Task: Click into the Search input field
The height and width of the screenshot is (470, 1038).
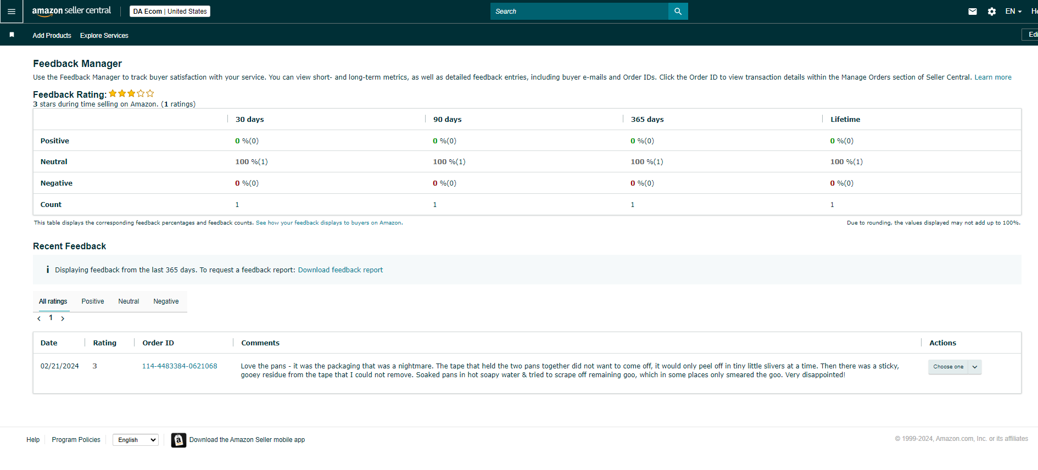Action: [579, 11]
